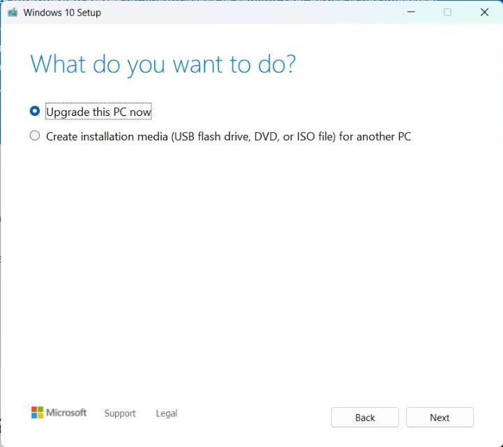503x447 pixels.
Task: Click the Microsoft logo at bottom
Action: pyautogui.click(x=59, y=412)
